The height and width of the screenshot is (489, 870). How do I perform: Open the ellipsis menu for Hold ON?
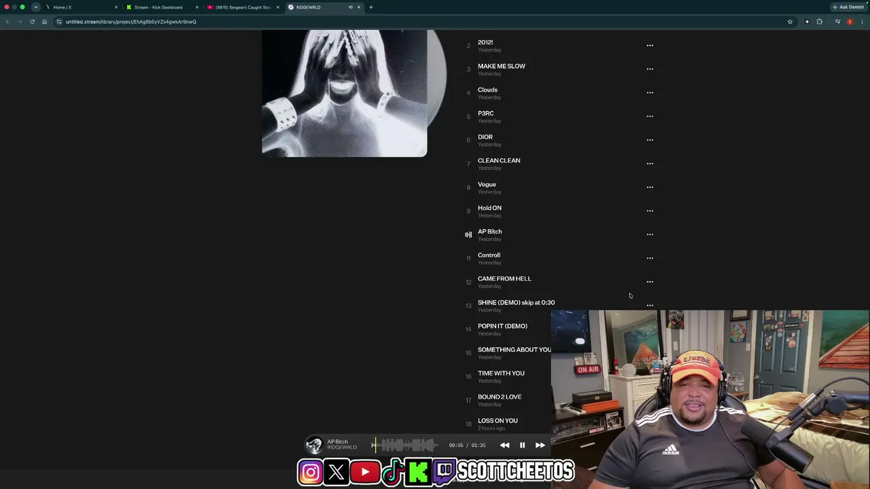click(x=650, y=211)
